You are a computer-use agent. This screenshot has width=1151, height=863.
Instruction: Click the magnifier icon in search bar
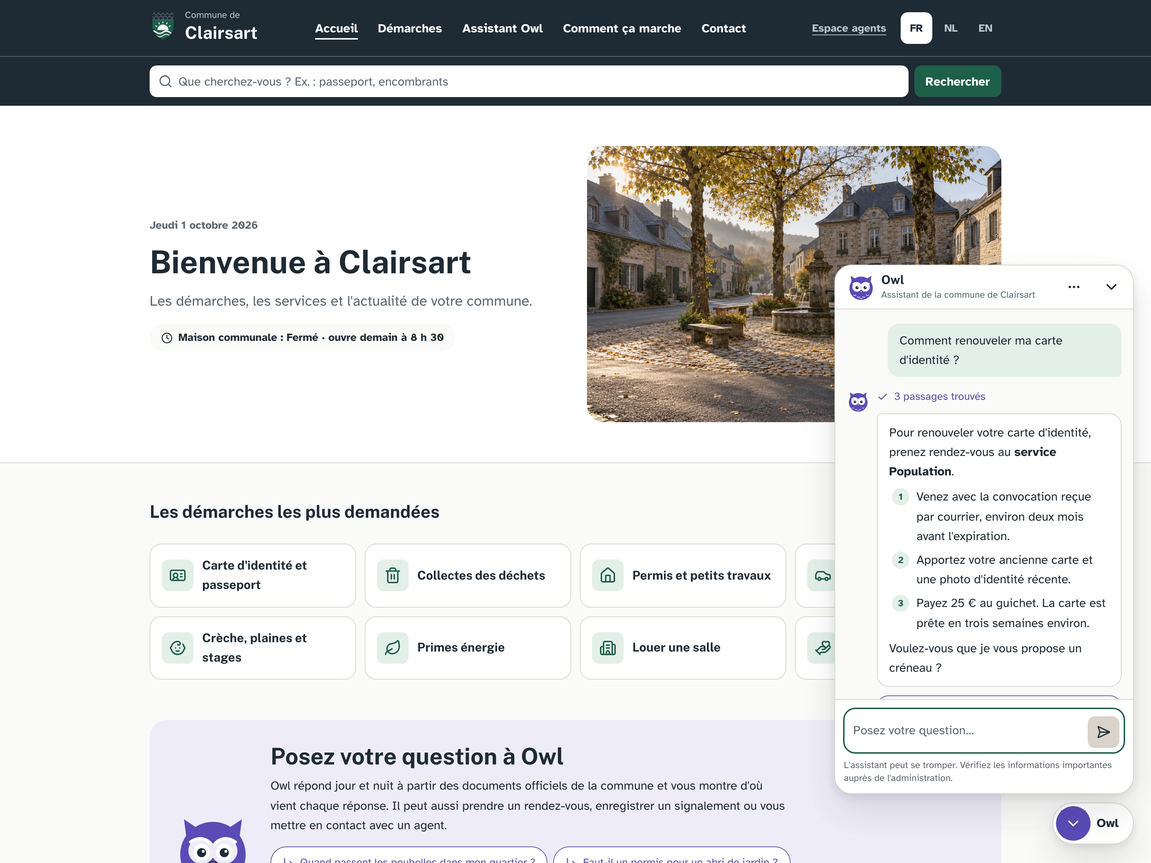pyautogui.click(x=165, y=82)
